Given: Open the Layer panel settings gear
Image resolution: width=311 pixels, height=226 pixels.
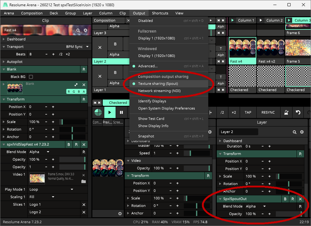Looking at the screenshot, I should (302, 132).
